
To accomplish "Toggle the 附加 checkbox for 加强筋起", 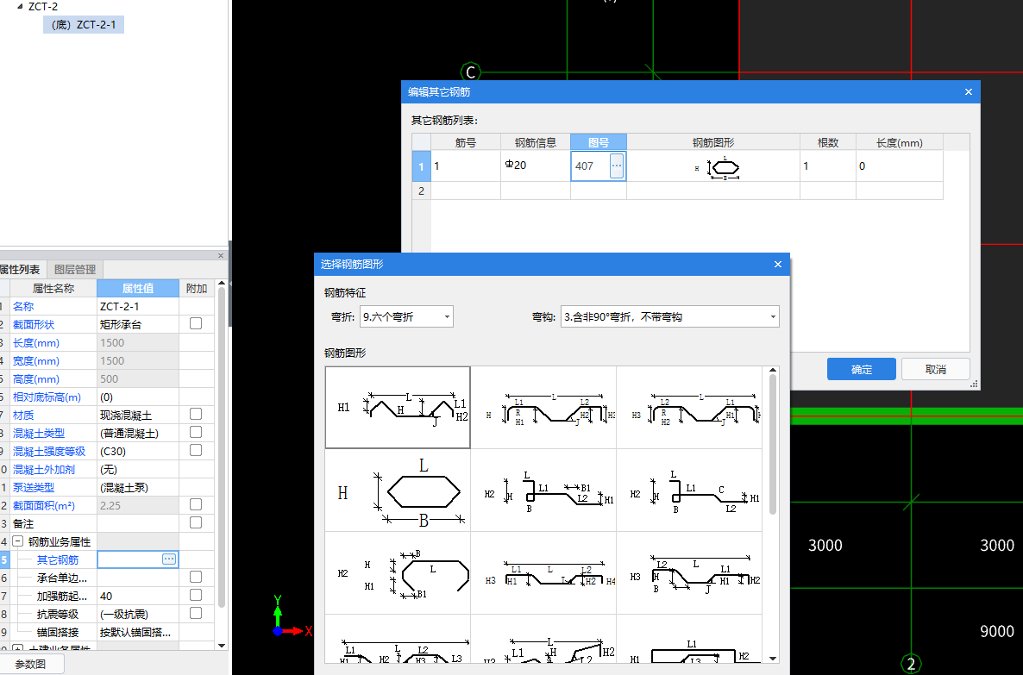I will click(196, 596).
